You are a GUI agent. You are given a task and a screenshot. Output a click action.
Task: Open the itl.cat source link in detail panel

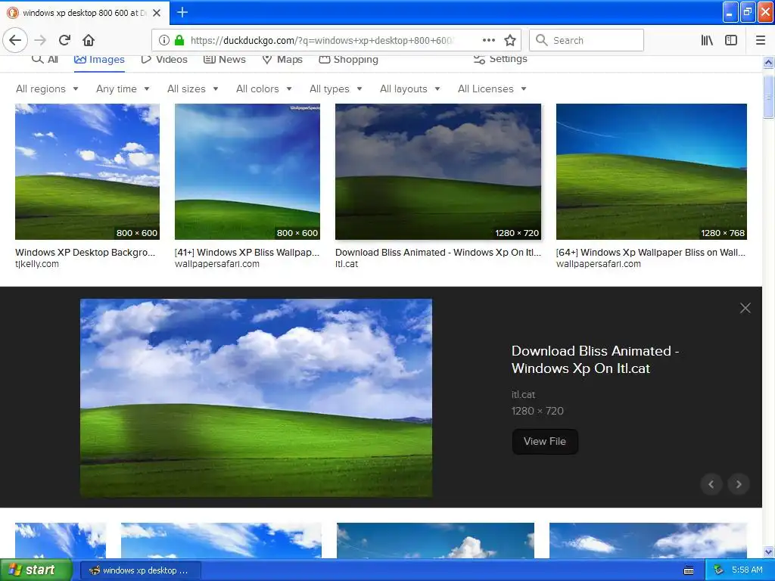click(x=523, y=394)
